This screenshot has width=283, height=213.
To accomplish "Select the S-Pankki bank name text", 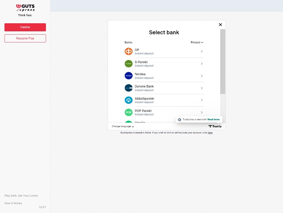I will (141, 62).
